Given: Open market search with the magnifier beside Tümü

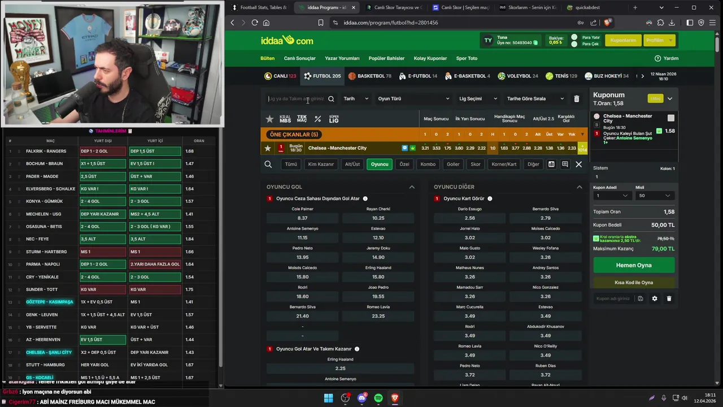Looking at the screenshot, I should pyautogui.click(x=268, y=164).
